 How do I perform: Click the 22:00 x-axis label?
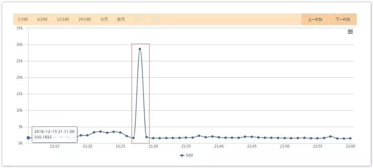350,147
